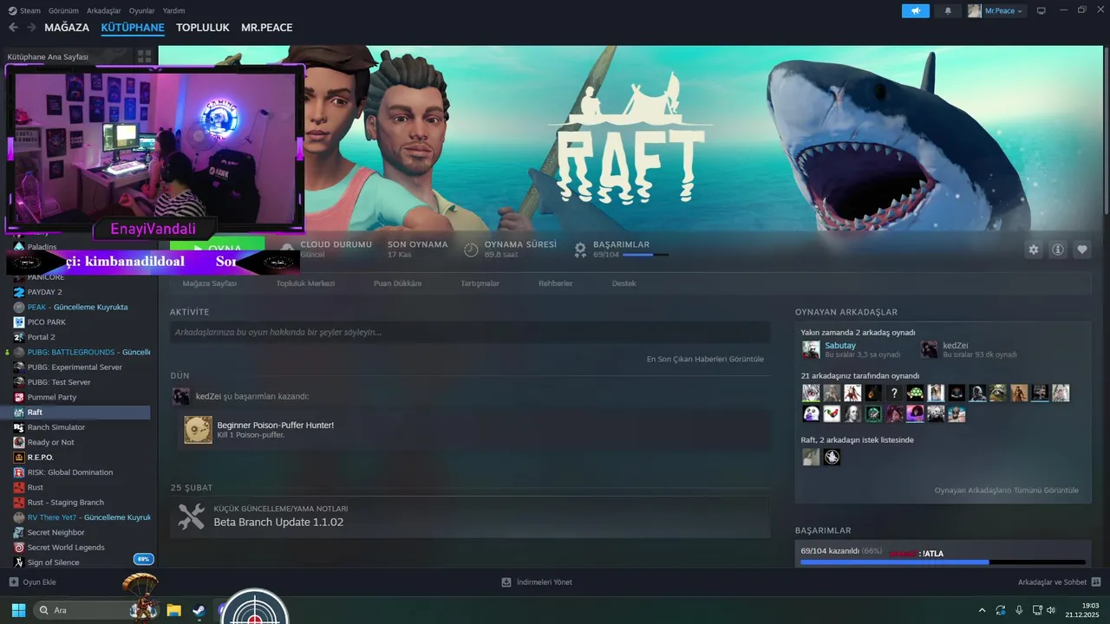The width and height of the screenshot is (1110, 624).
Task: Open File Explorer from taskbar
Action: click(173, 610)
